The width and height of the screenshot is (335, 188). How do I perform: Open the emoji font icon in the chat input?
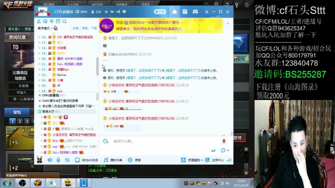coord(106,141)
